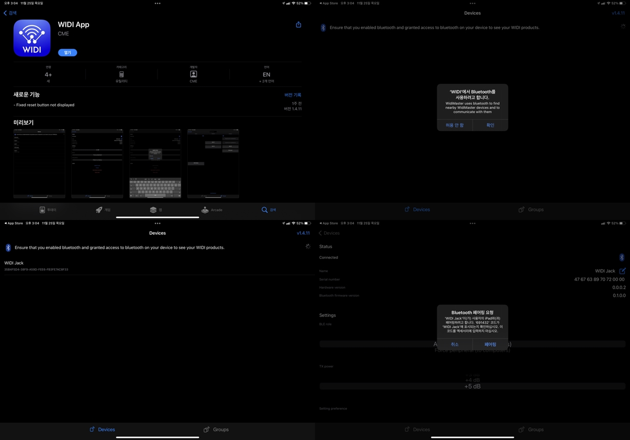This screenshot has width=630, height=440.
Task: Click the edit name icon beside WIDI Jack
Action: 622,271
